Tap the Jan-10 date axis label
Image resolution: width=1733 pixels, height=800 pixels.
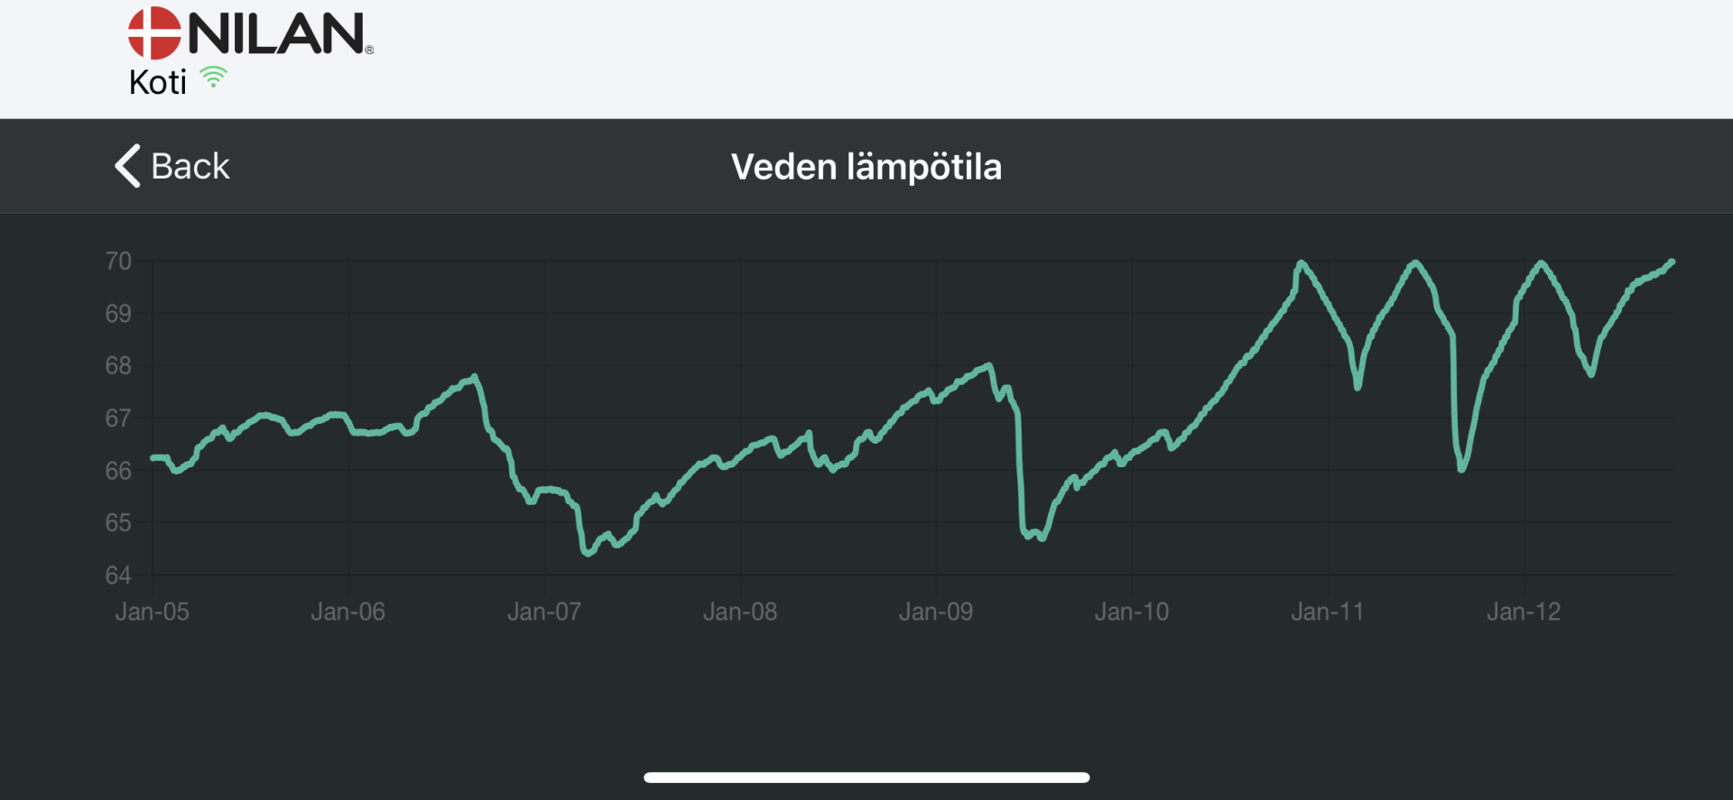pos(1132,612)
